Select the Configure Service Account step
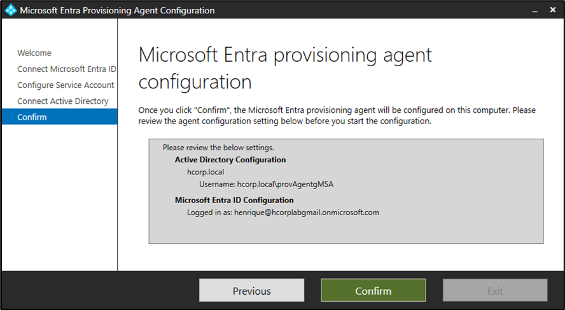 (66, 85)
